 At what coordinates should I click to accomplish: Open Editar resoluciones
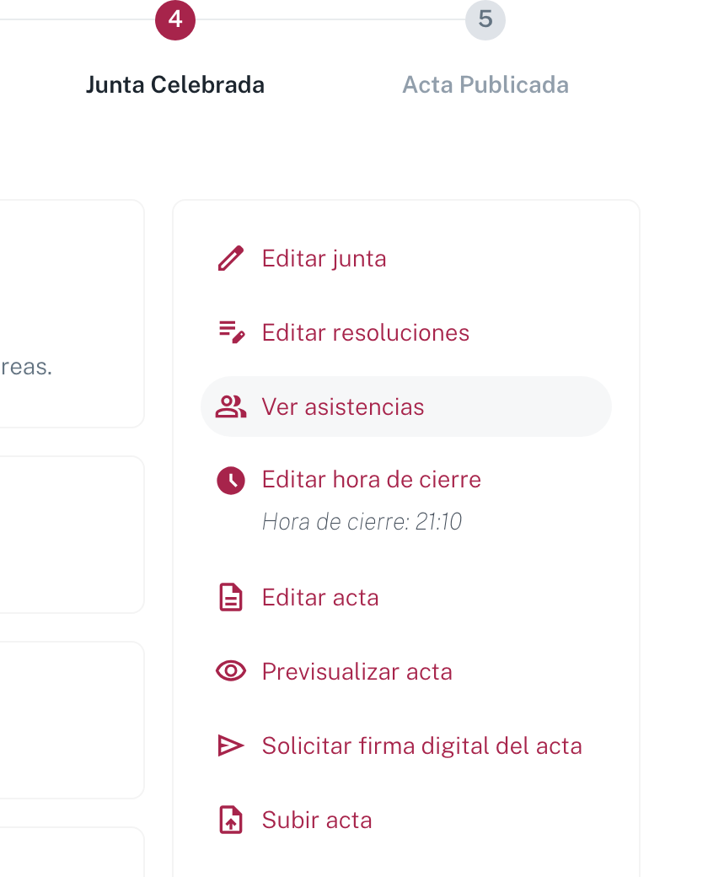tap(365, 333)
